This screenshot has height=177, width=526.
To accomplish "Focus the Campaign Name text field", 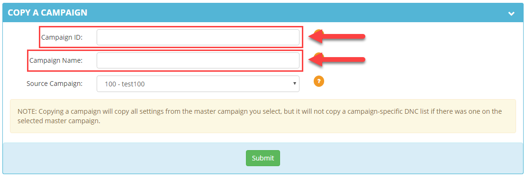I will coord(198,60).
